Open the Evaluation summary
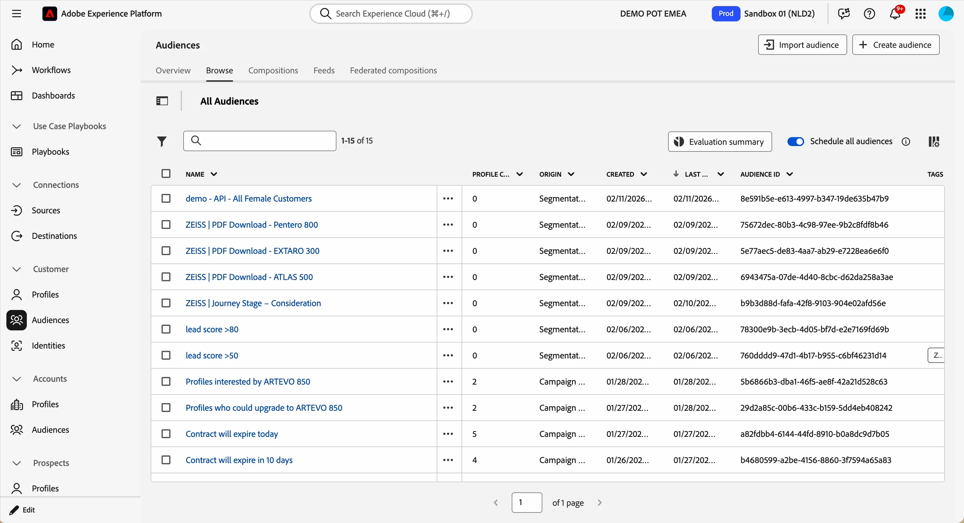964x523 pixels. [719, 142]
